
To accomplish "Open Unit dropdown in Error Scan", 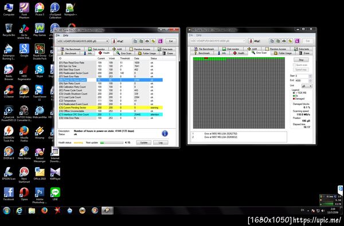I will pos(307,86).
